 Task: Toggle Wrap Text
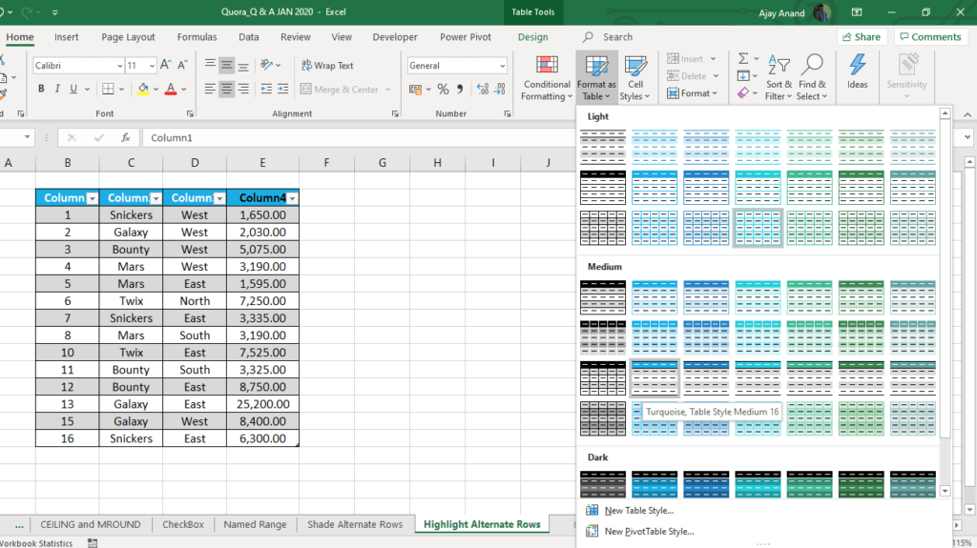click(327, 66)
